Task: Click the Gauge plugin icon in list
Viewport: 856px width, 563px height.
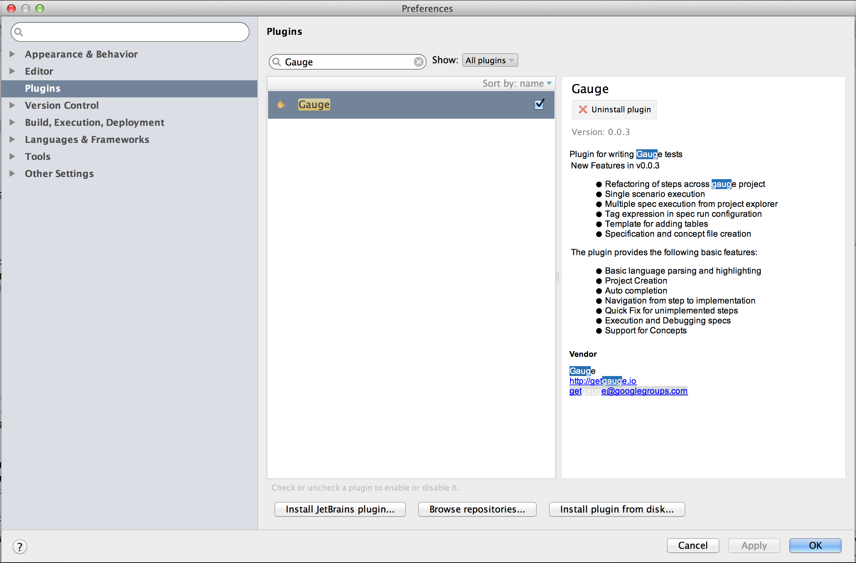Action: [281, 104]
